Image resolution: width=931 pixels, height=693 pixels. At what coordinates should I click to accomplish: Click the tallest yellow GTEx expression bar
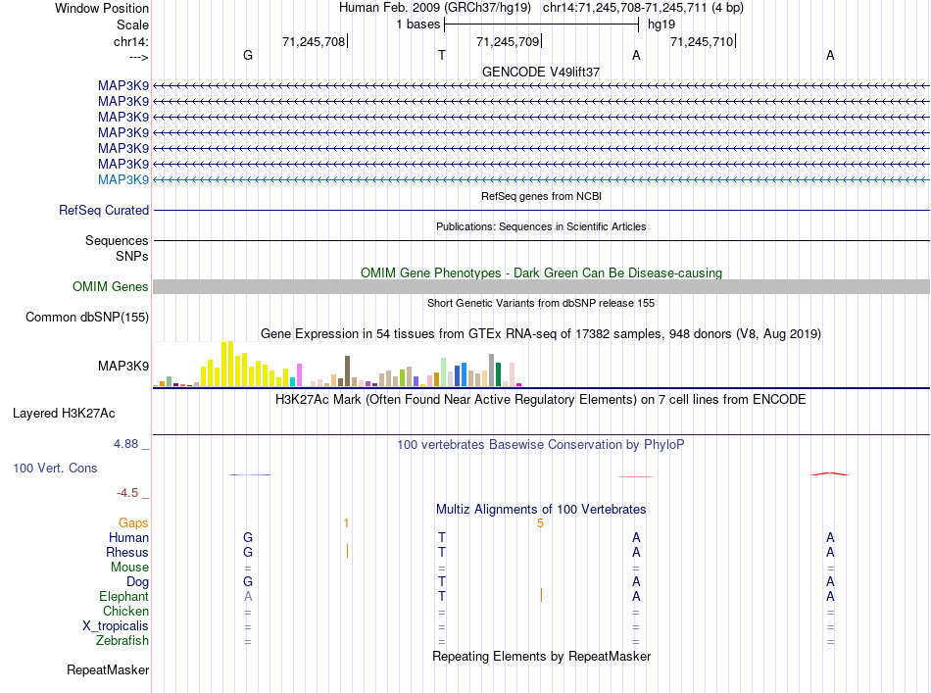coord(231,364)
